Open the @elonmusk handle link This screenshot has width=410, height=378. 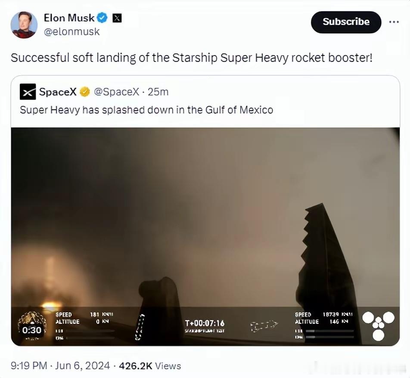71,32
